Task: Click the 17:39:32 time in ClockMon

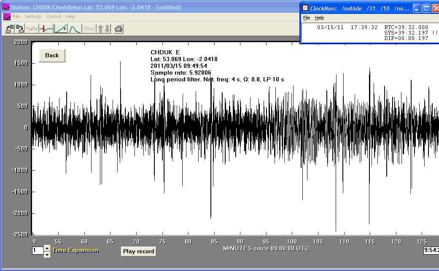Action: tap(364, 27)
